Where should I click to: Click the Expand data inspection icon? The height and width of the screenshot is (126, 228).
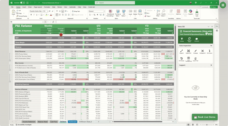(182, 51)
